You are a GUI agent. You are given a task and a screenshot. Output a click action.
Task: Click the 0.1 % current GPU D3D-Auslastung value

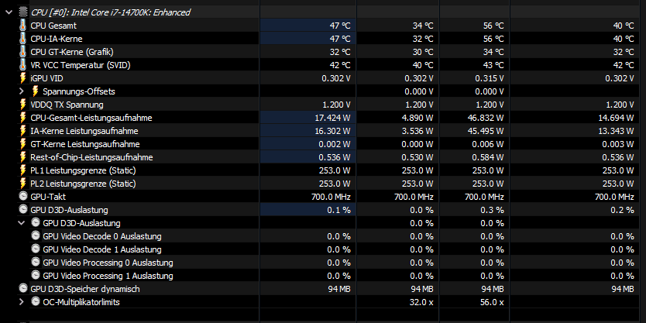click(x=339, y=210)
